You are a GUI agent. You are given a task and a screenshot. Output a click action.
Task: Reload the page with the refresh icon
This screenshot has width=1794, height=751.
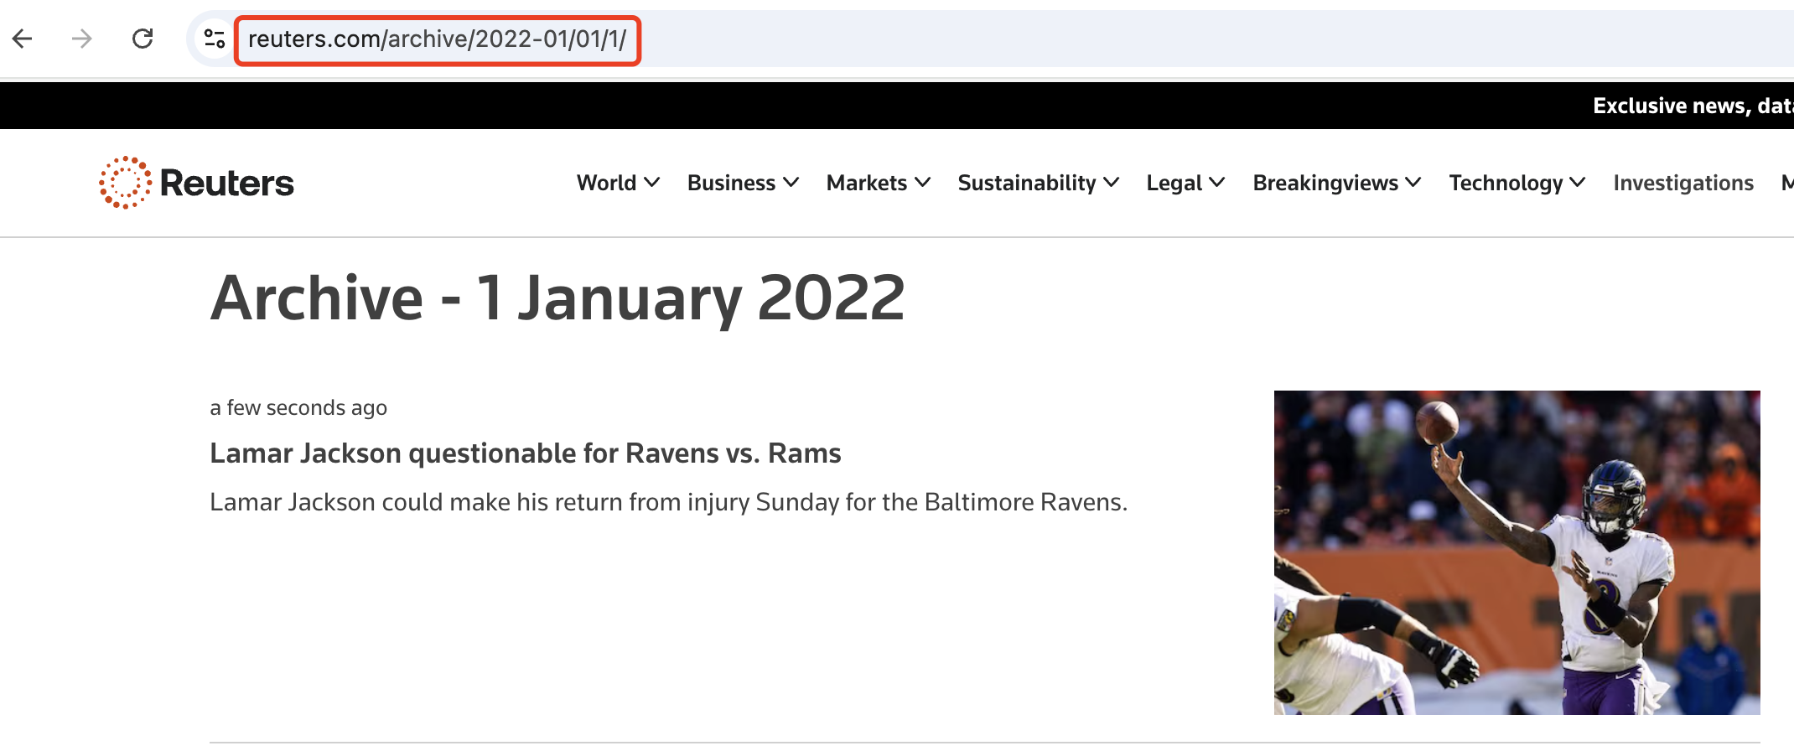coord(143,39)
